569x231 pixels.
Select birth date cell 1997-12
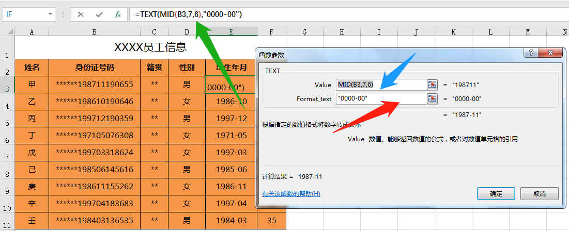(x=231, y=119)
